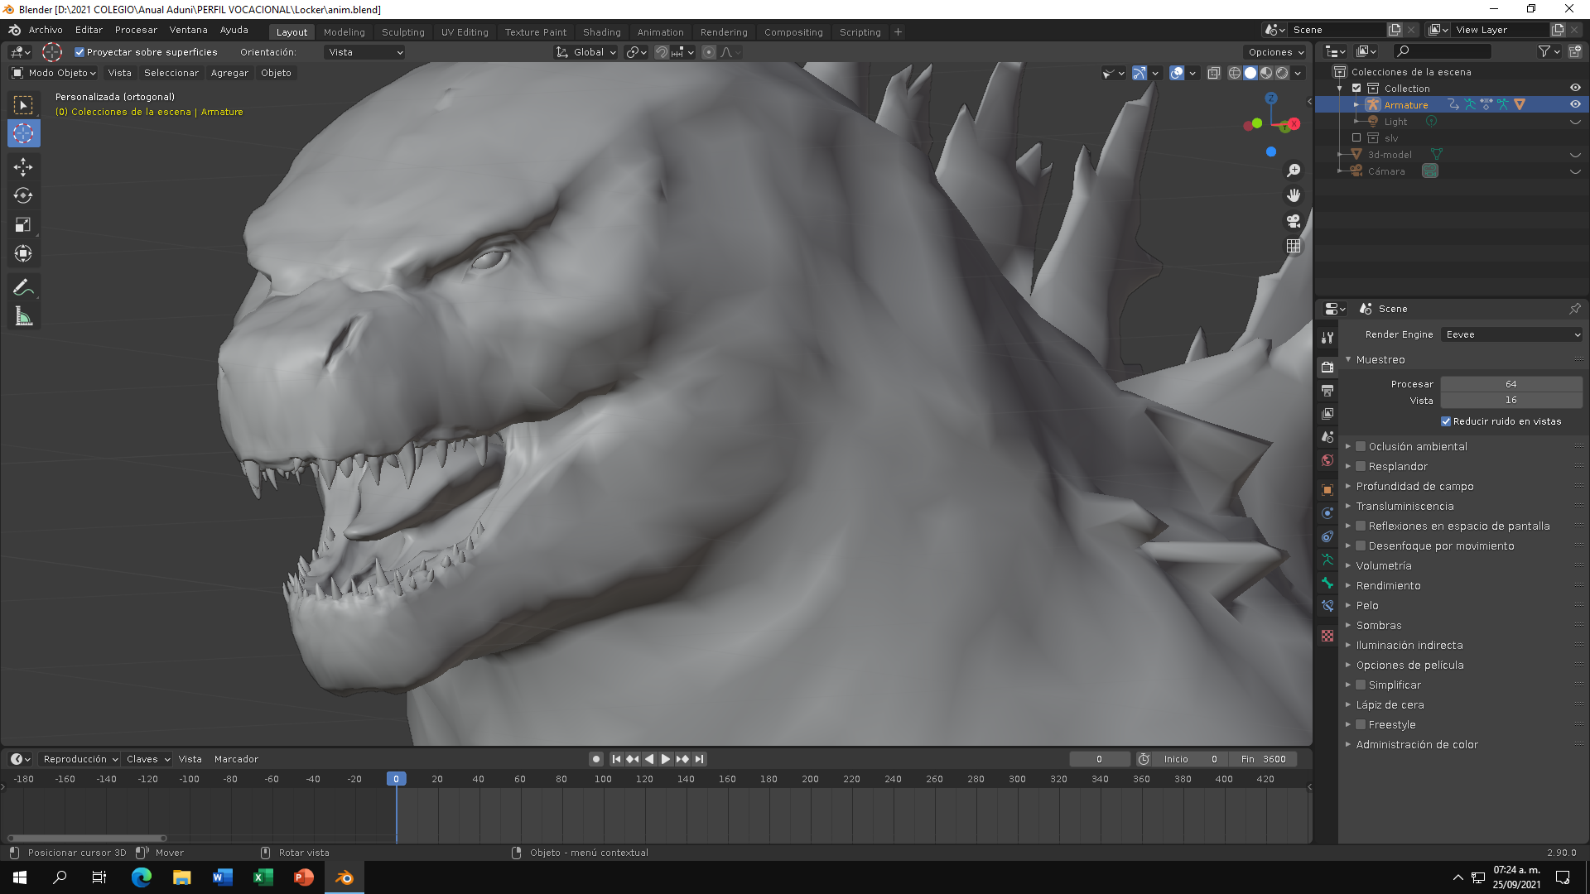Open the Modo Objeto mode dropdown
The width and height of the screenshot is (1590, 894).
tap(54, 73)
